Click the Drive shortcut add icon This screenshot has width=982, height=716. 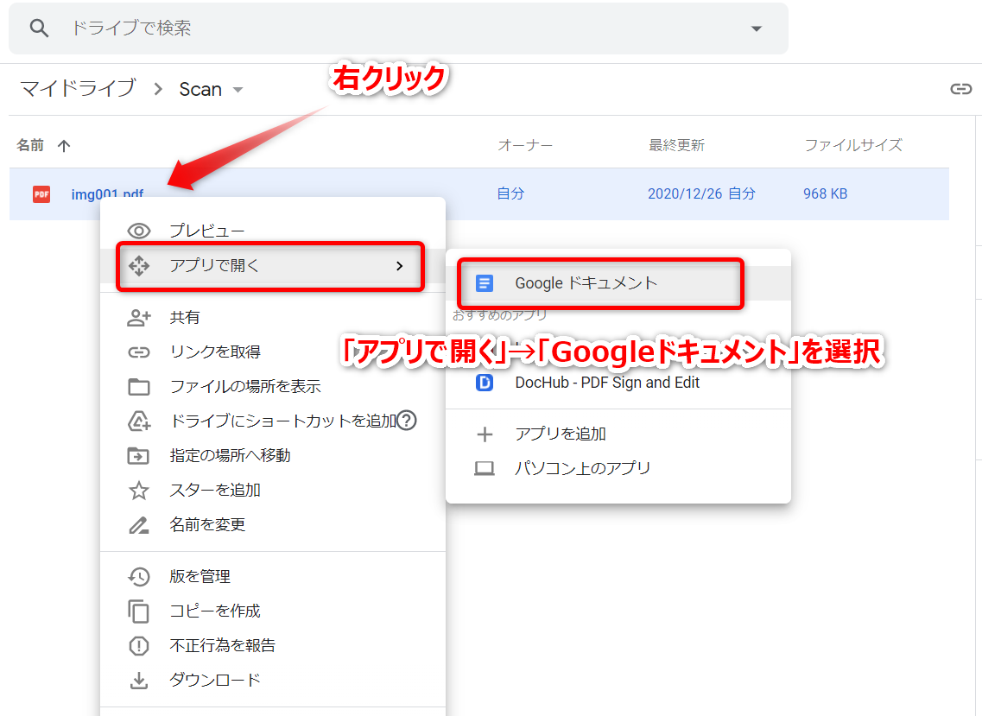coord(139,421)
